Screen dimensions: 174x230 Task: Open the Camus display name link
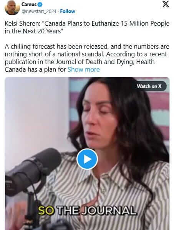tap(29, 4)
